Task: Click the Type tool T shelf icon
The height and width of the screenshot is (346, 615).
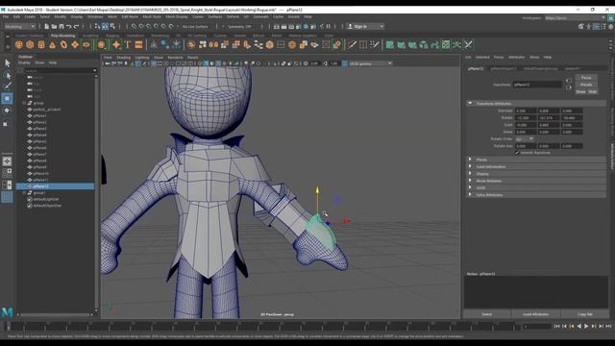Action: click(128, 45)
